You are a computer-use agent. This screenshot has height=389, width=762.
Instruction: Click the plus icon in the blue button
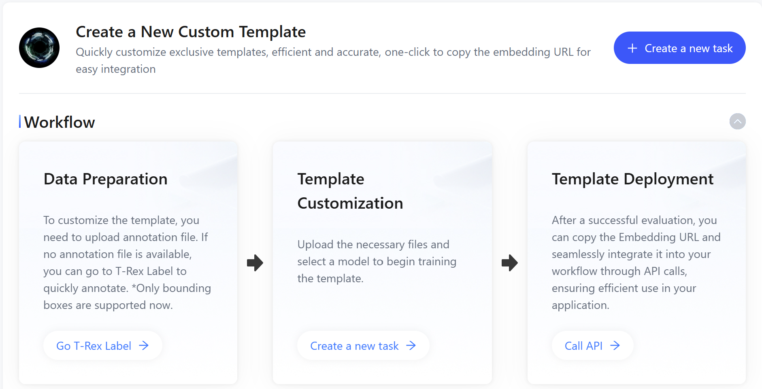632,49
